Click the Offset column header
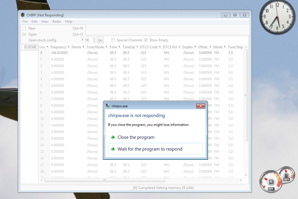Image resolution: width=298 pixels, height=199 pixels. pos(204,47)
